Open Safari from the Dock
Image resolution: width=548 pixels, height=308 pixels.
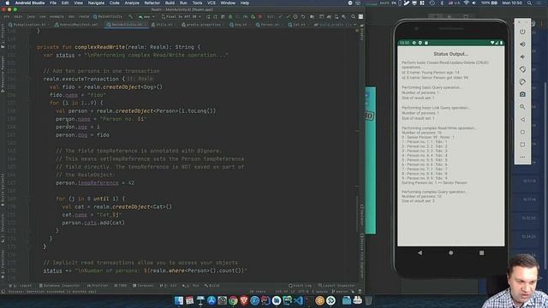pos(255,300)
